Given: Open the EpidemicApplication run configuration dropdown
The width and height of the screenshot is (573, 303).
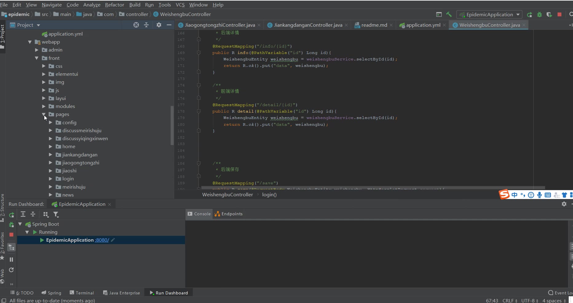Looking at the screenshot, I should coord(489,14).
